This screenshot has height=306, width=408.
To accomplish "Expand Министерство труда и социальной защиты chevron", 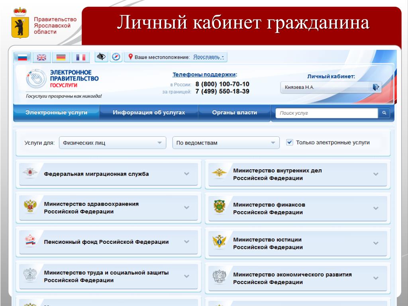I will point(186,276).
